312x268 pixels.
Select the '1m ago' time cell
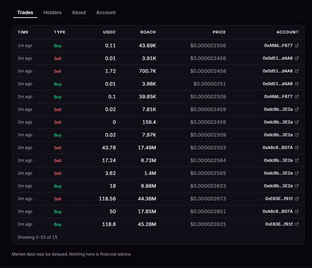[25, 45]
